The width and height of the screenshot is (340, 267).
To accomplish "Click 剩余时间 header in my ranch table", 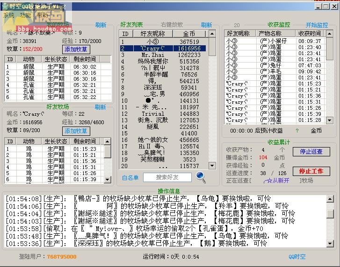I will pos(85,59).
